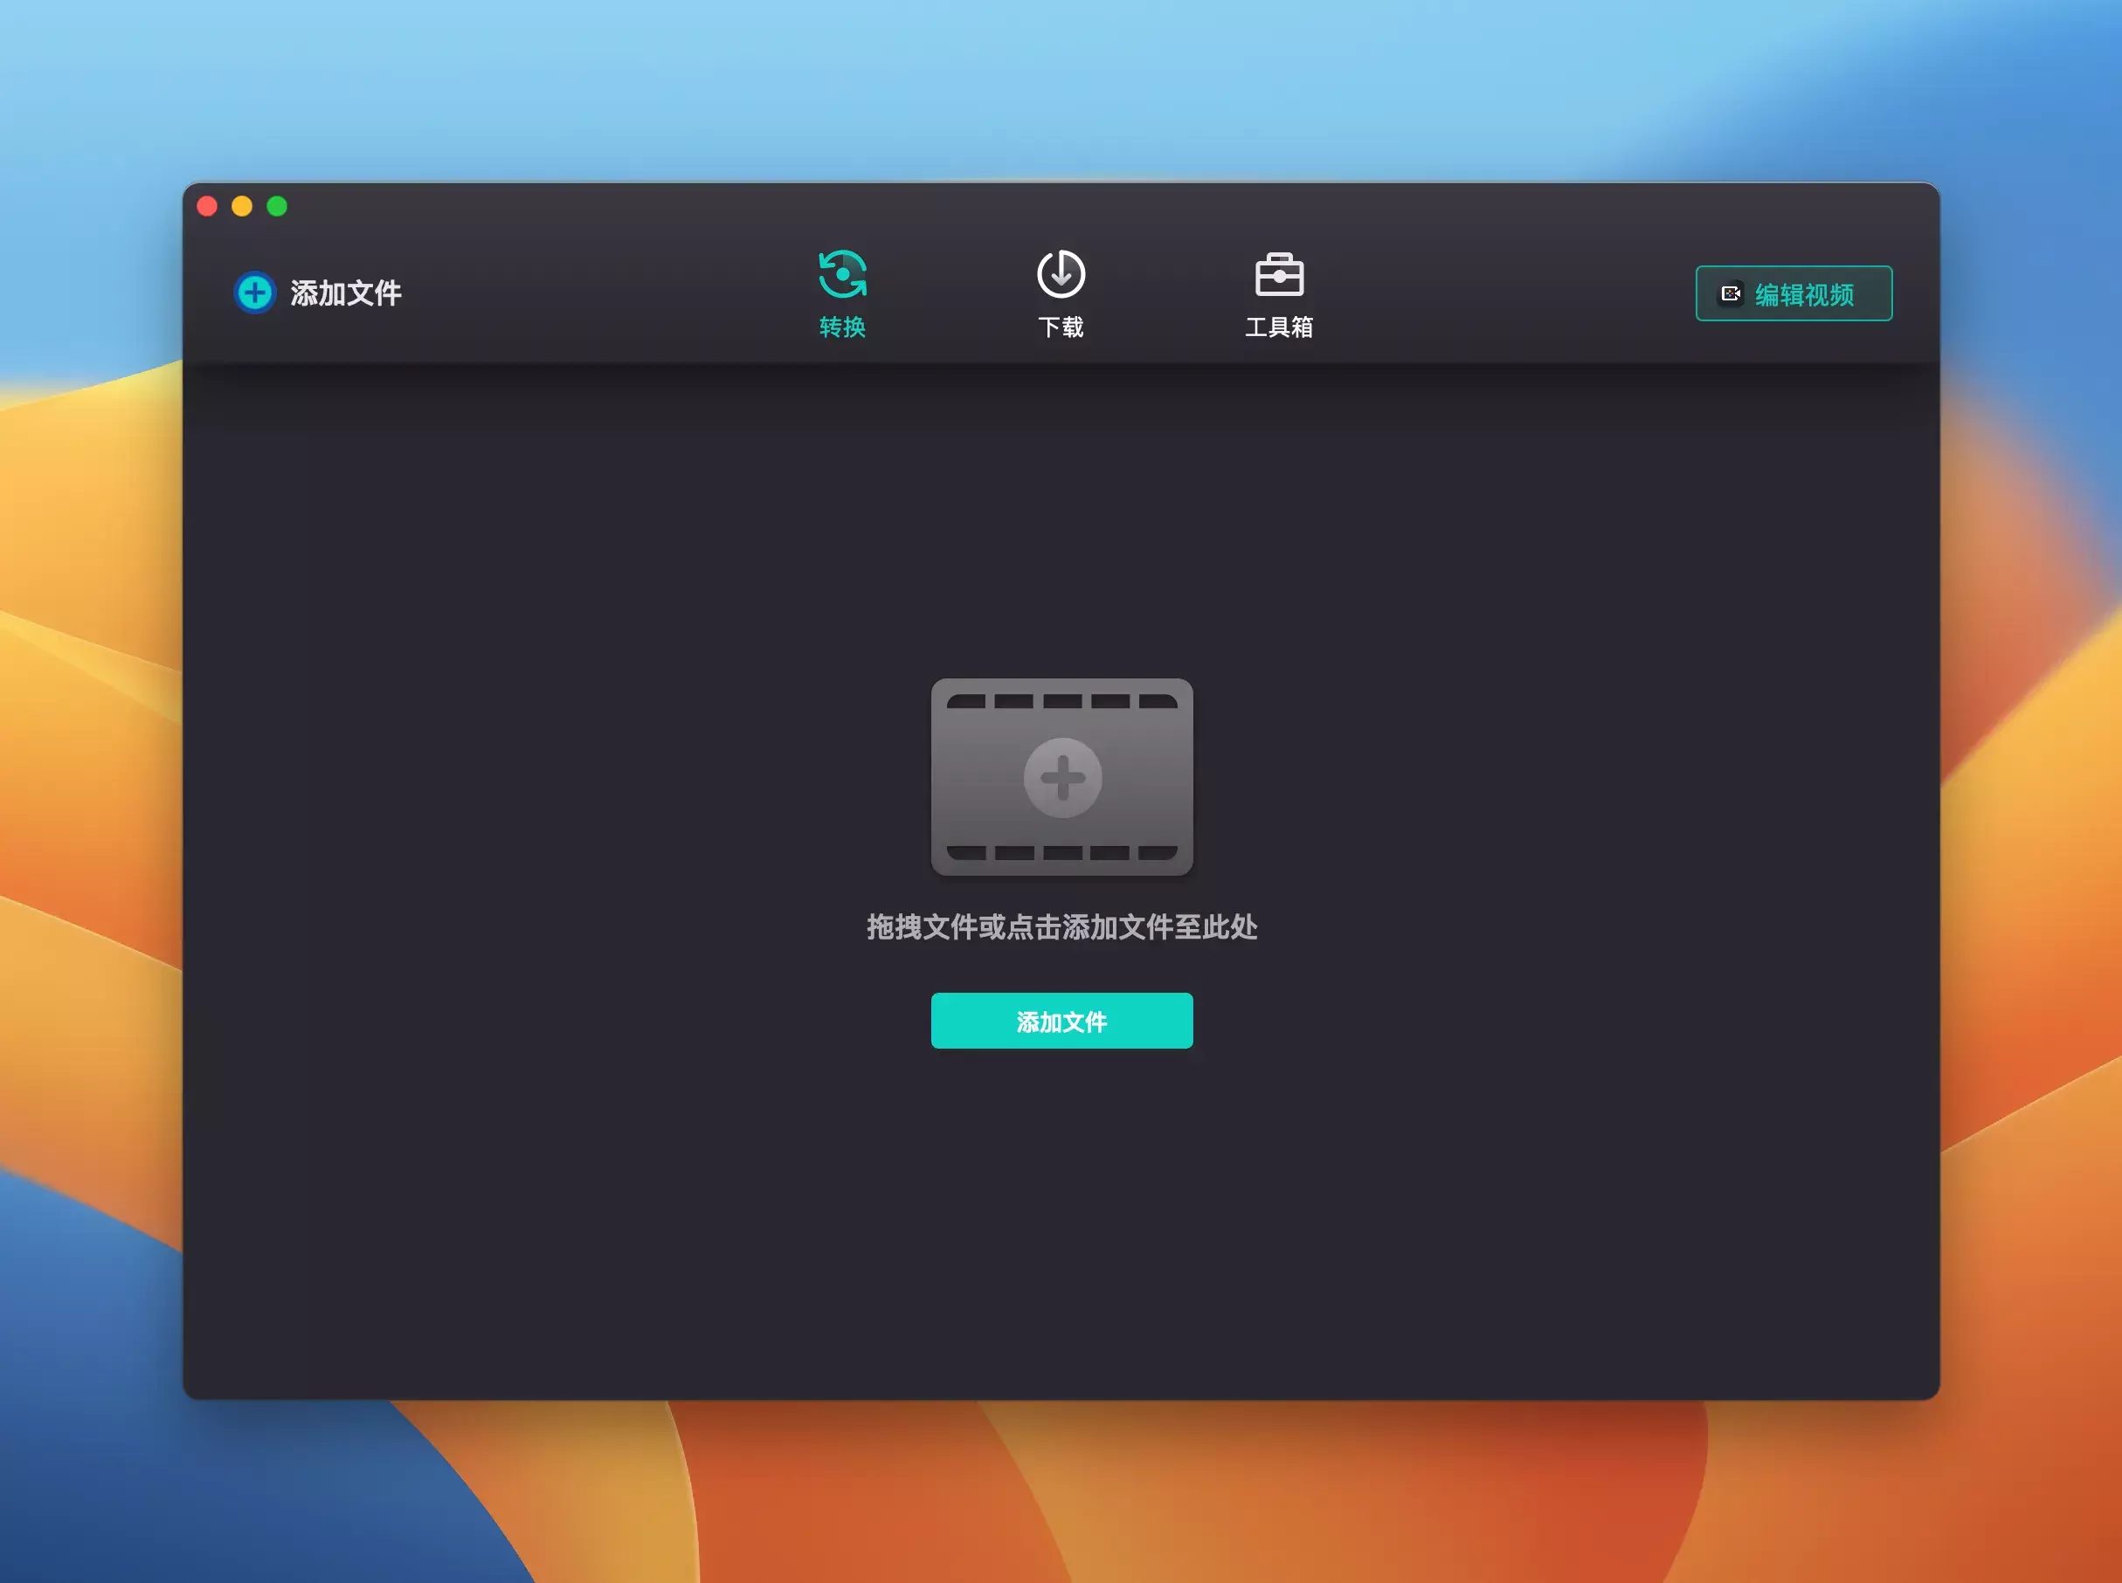
Task: Click the small camera icon inside 编辑视频
Action: pyautogui.click(x=1731, y=294)
